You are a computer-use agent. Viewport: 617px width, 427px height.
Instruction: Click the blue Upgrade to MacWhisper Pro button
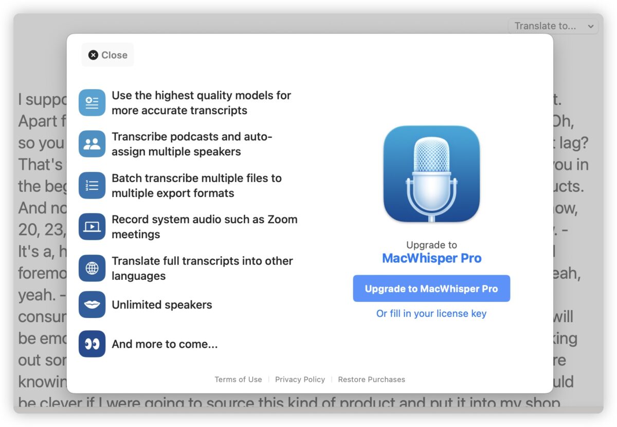[431, 289]
